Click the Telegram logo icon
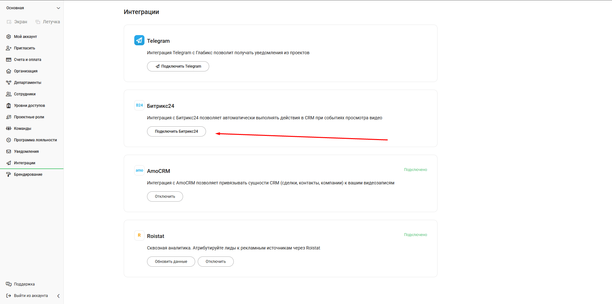 pos(139,40)
